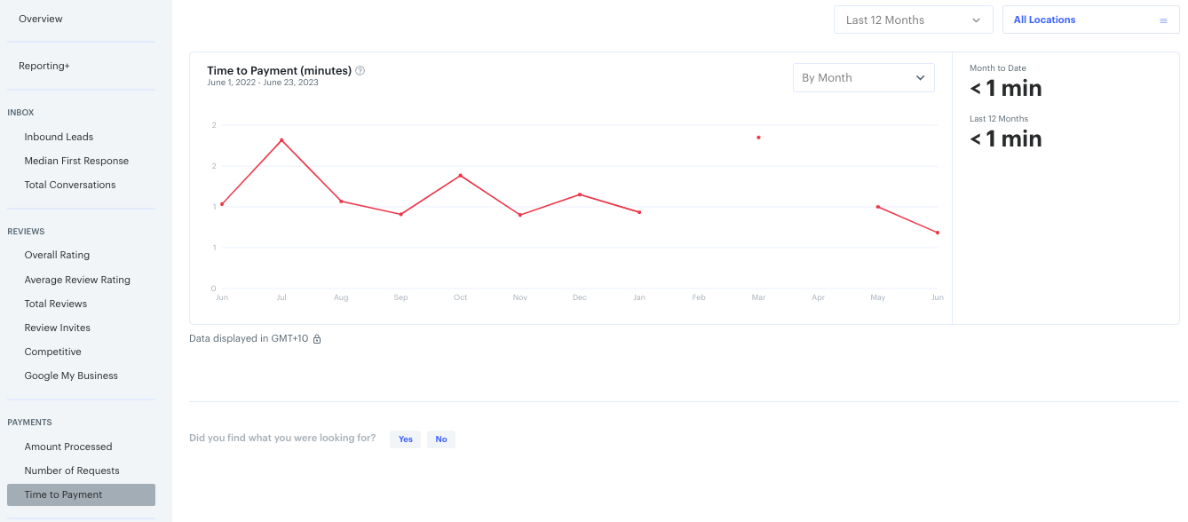Viewport: 1188px width, 522px height.
Task: Click Yes for finding what you were looking for
Action: point(405,439)
